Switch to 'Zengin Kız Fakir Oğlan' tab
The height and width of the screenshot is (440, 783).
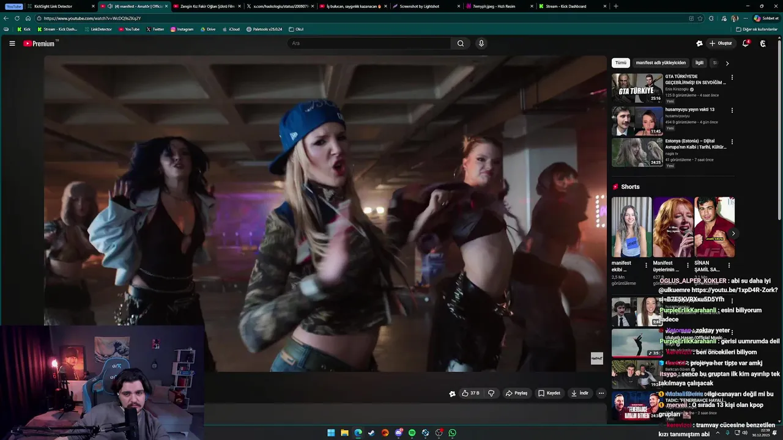click(207, 6)
